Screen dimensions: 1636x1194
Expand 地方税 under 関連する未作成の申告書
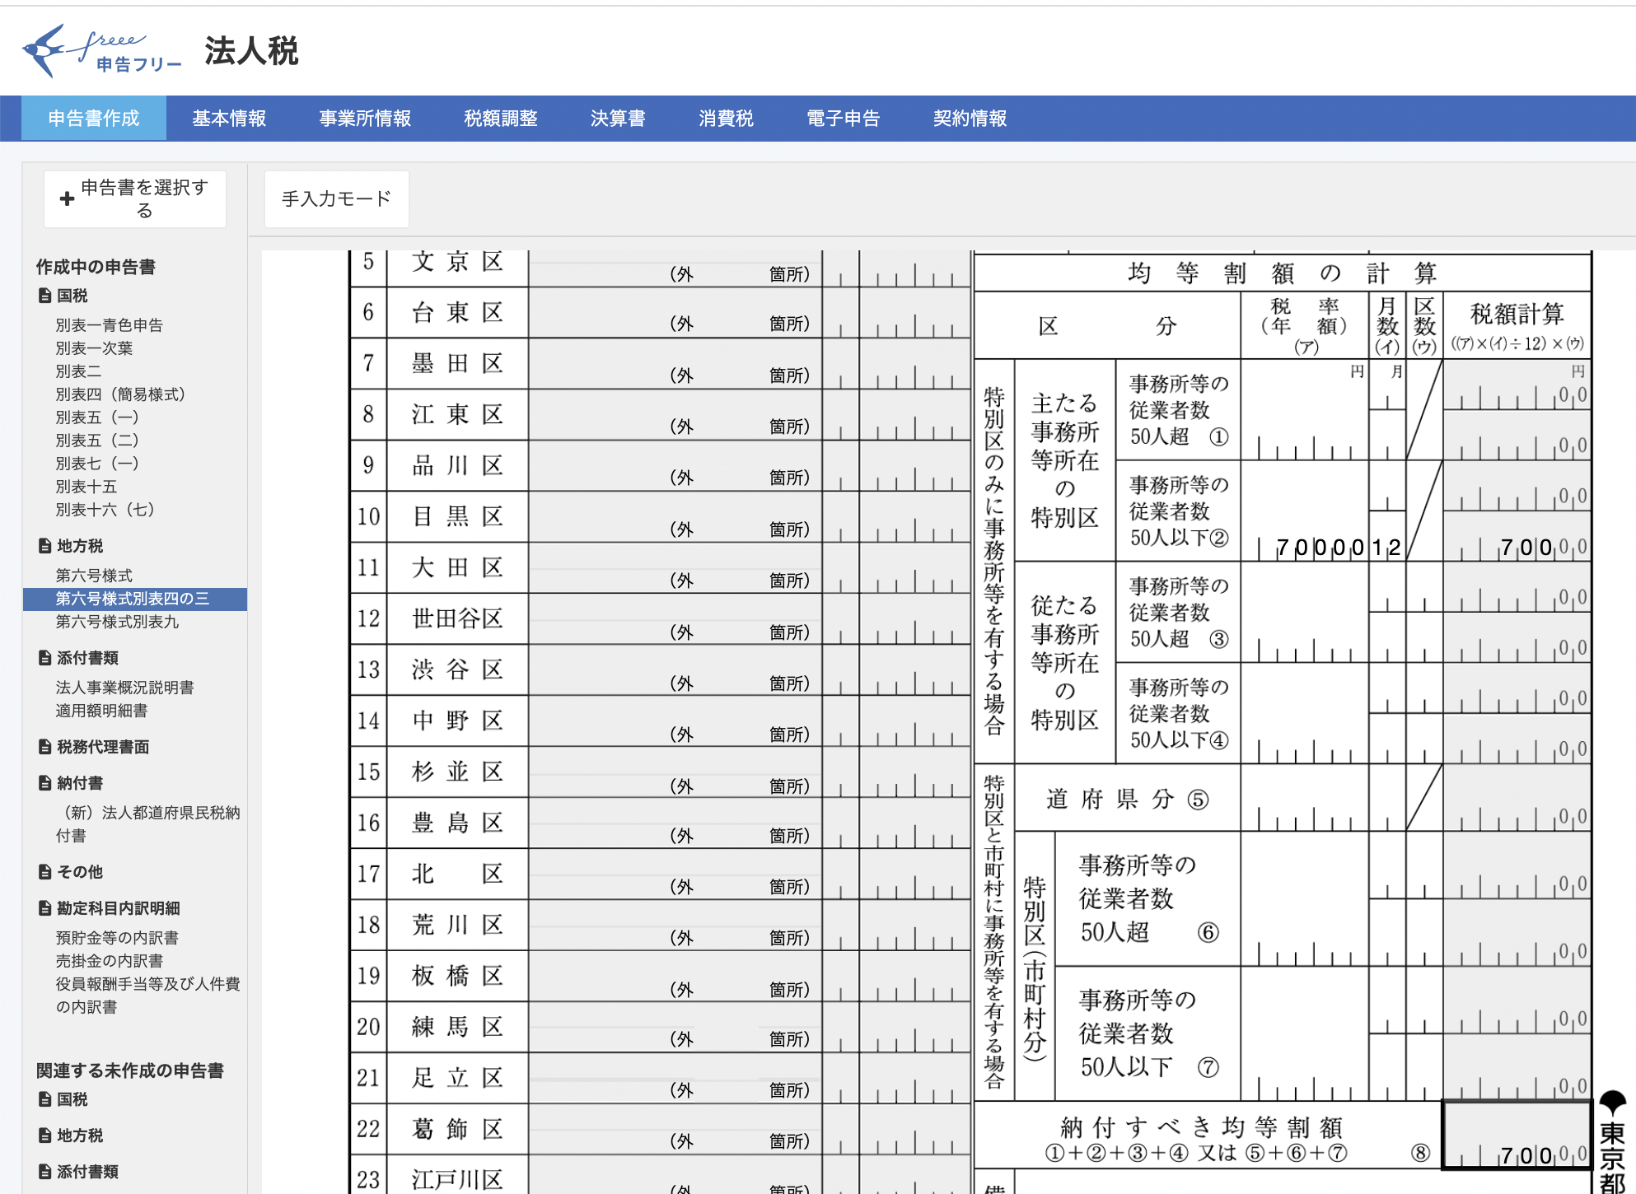[x=79, y=1136]
